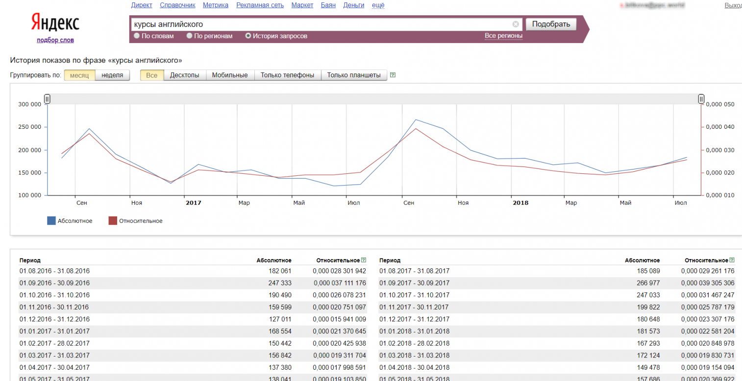
Task: Select row 01.04.2018 - 30.04.2018
Action: [557, 368]
